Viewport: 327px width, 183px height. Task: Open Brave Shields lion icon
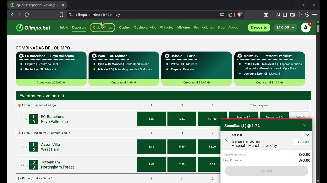coord(239,14)
